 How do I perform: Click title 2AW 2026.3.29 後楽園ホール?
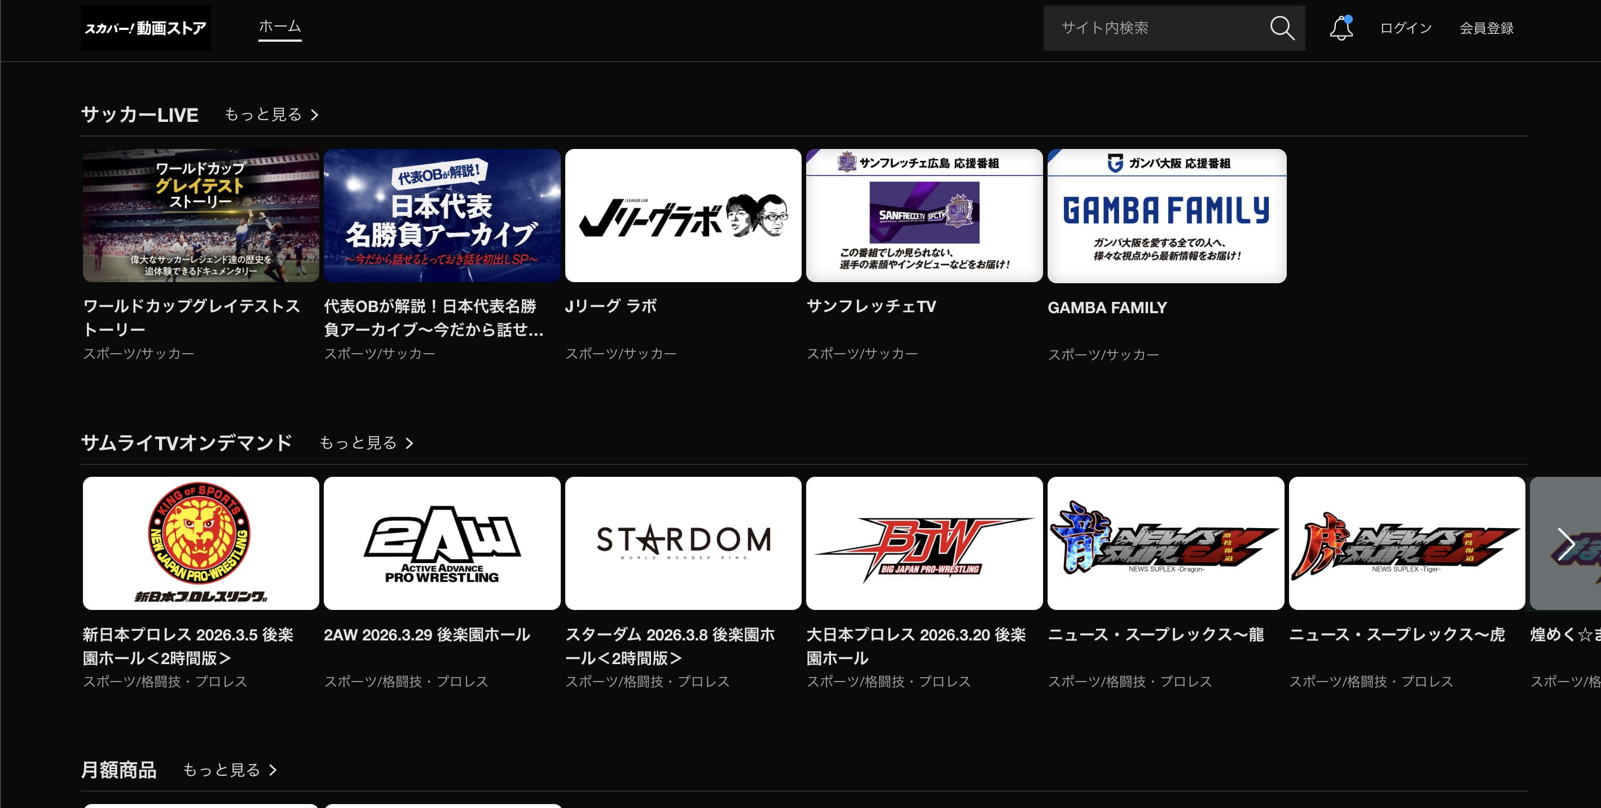click(426, 635)
